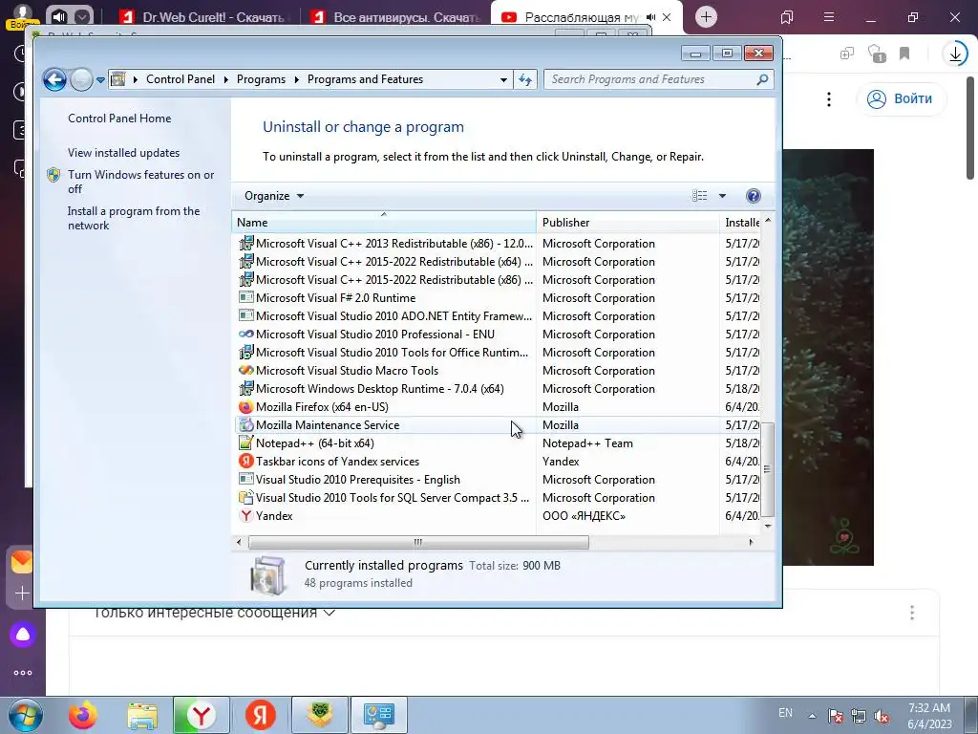Image resolution: width=978 pixels, height=734 pixels.
Task: Click the Notepad++ Team publisher cell
Action: [587, 443]
